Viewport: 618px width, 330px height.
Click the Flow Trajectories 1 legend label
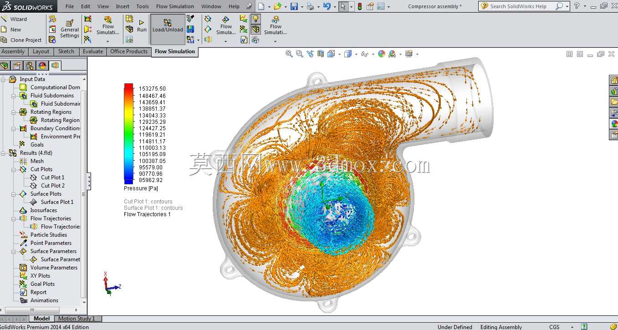(147, 214)
